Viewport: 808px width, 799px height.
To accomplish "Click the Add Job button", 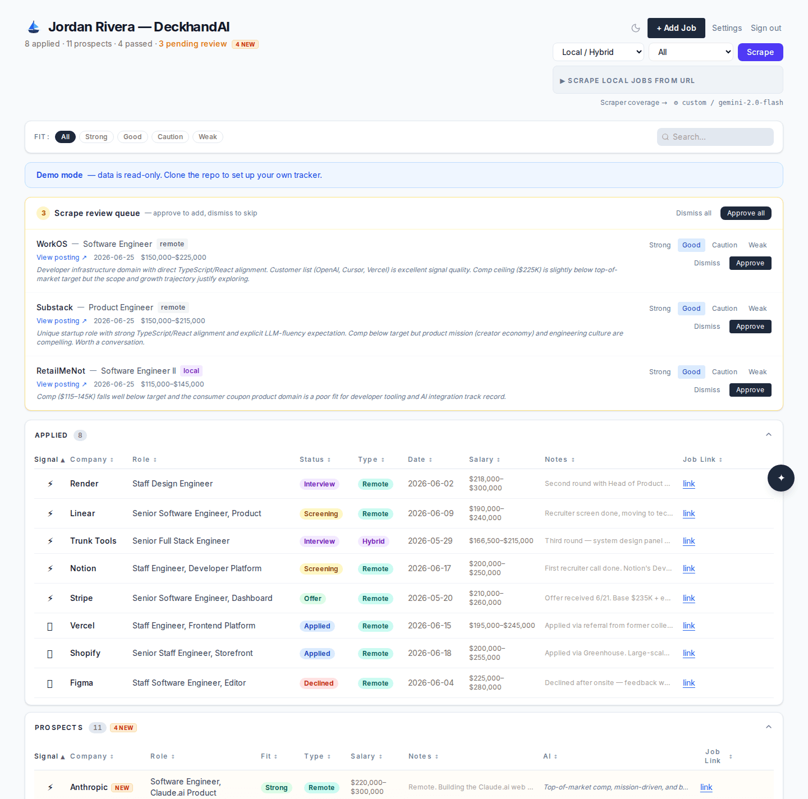I will 676,28.
